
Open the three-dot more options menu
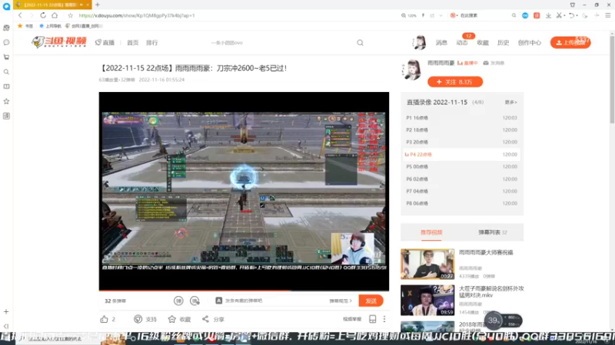pos(384,319)
